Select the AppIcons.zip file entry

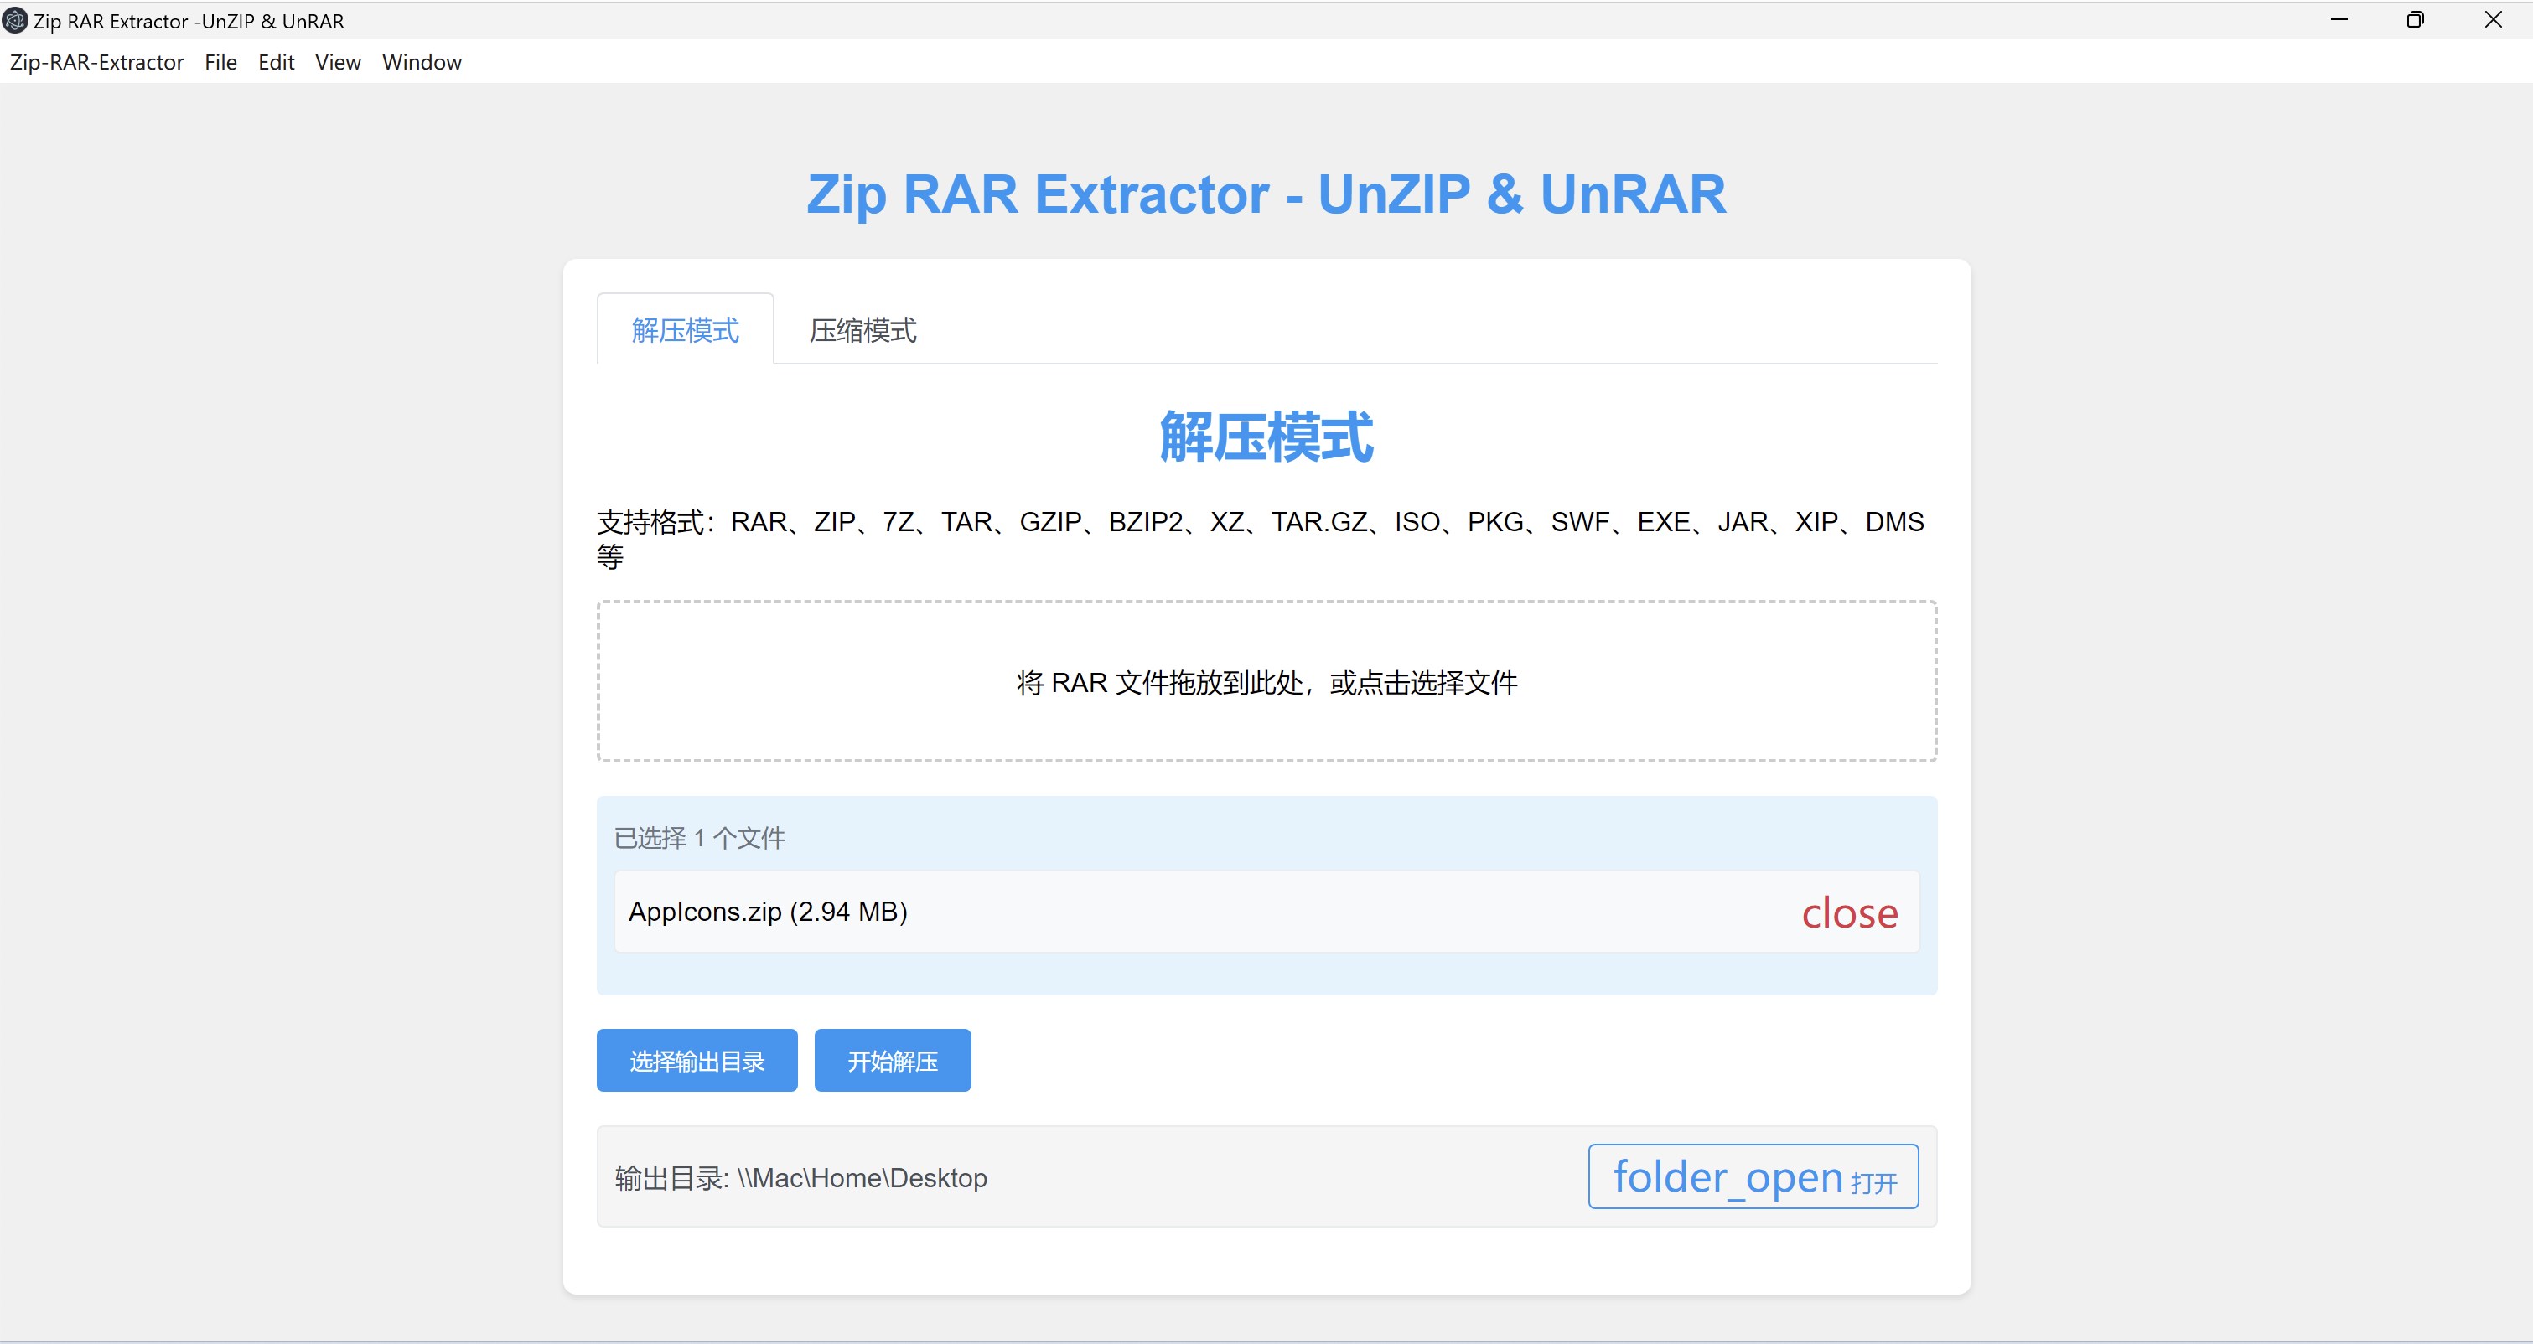(x=767, y=912)
